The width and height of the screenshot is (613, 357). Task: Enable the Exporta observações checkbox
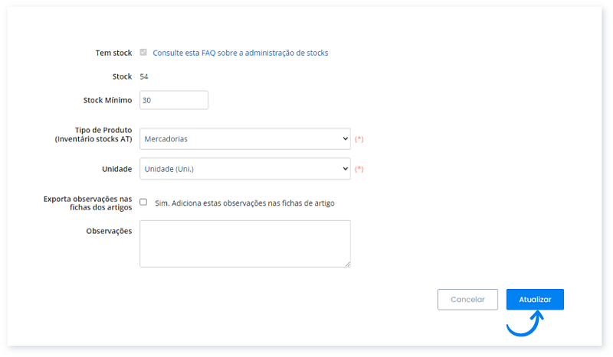pyautogui.click(x=143, y=203)
